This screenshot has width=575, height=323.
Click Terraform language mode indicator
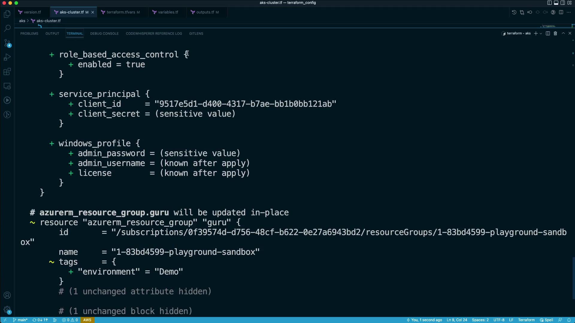[x=526, y=320]
